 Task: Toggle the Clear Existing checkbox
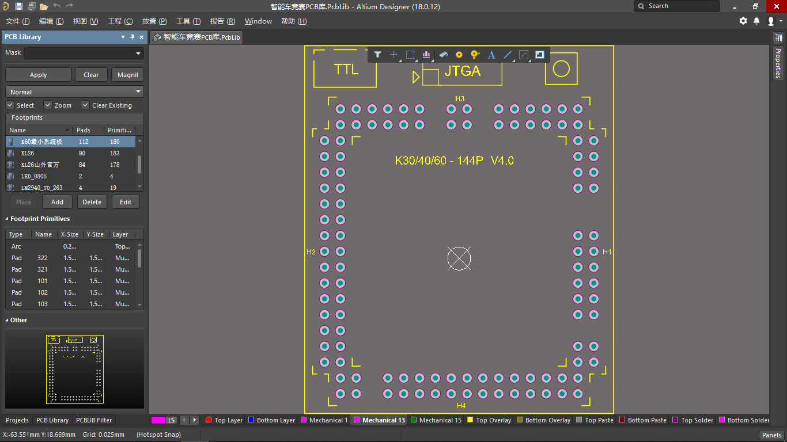(x=85, y=105)
